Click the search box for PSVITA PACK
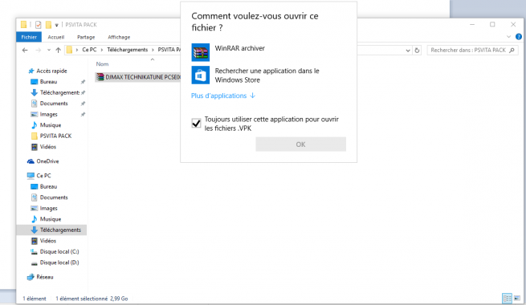The image size is (526, 305). coord(472,51)
